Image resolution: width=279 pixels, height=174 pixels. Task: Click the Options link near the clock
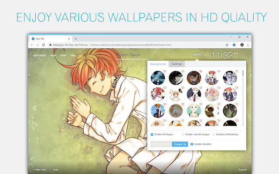(197, 54)
